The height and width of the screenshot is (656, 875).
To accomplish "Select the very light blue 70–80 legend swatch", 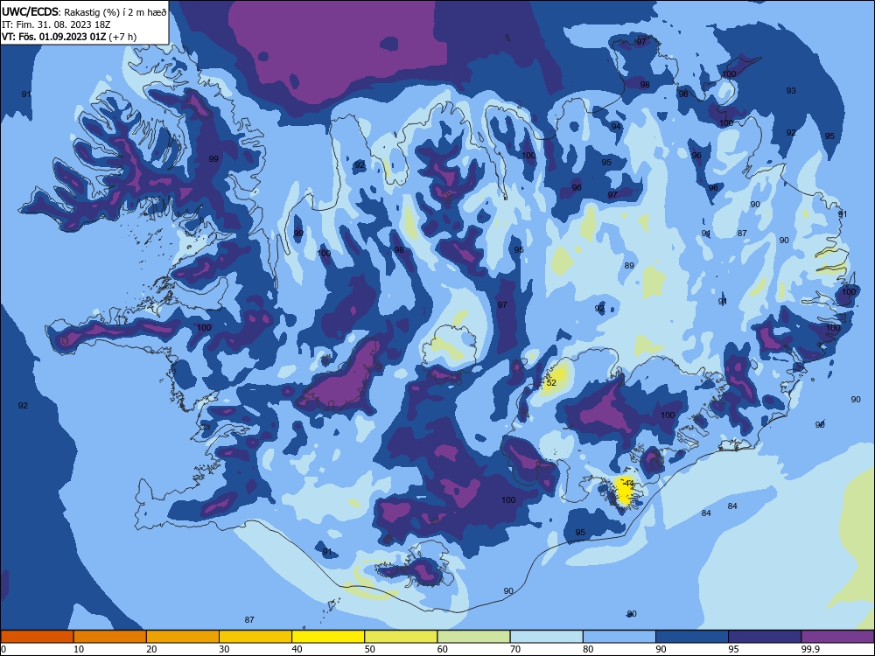I will tap(547, 637).
